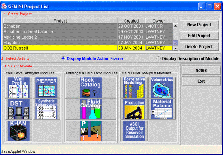Open the Material Balance module
This screenshot has width=223, height=155.
click(162, 109)
